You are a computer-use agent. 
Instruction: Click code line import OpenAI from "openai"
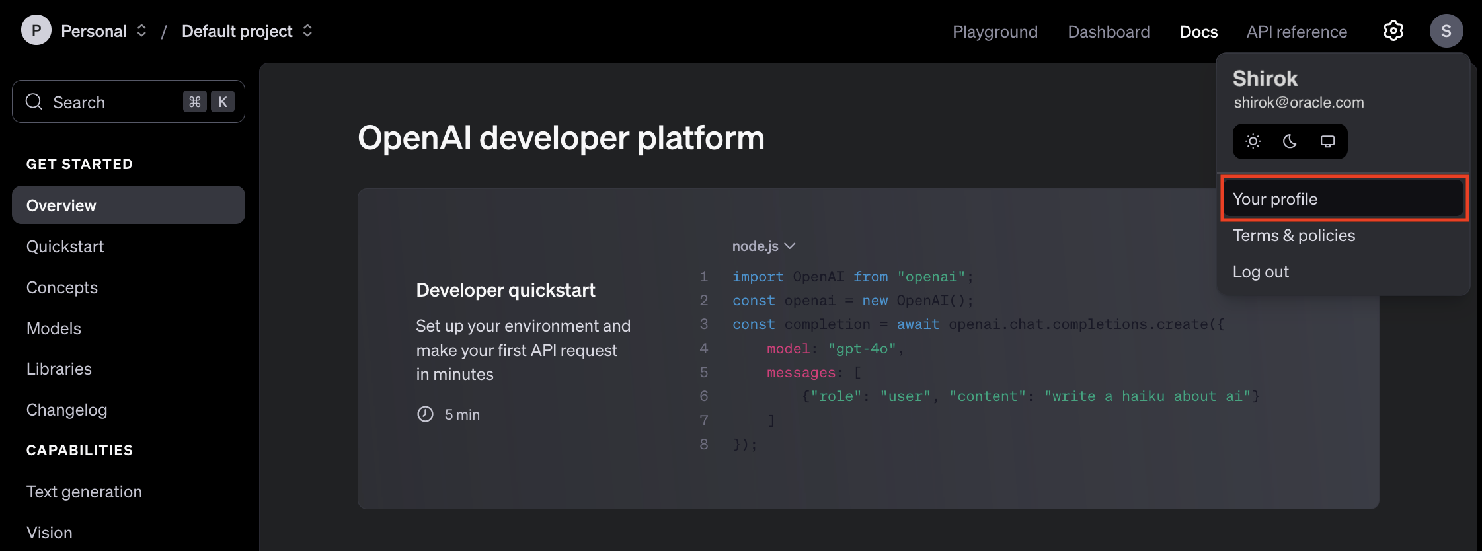[853, 277]
